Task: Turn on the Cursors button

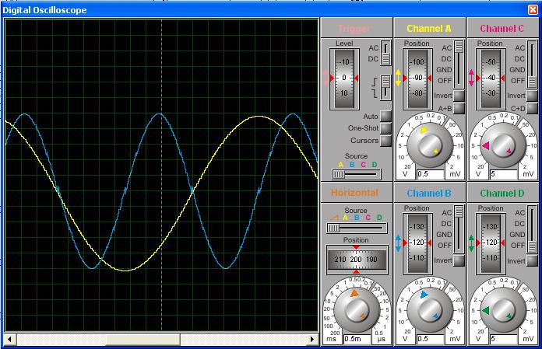Action: pos(385,141)
